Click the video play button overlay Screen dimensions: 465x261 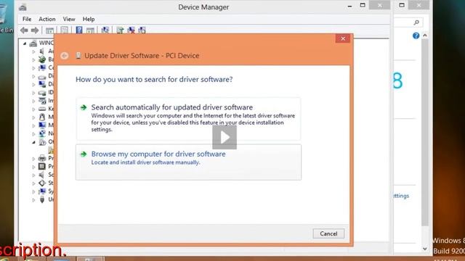pos(225,137)
